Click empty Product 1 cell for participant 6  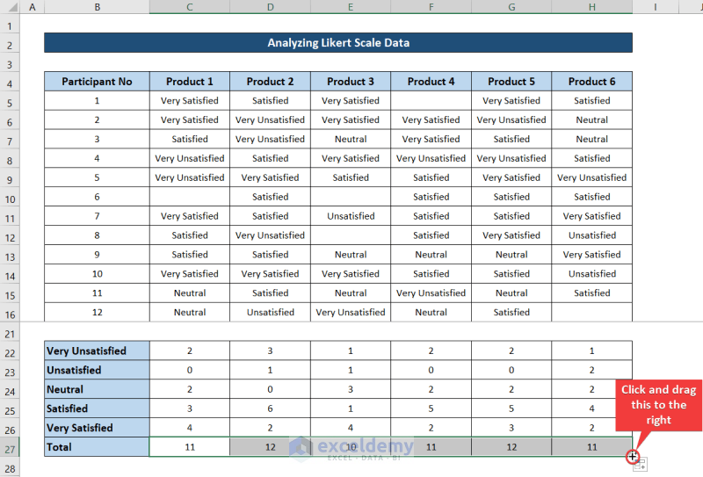(190, 197)
